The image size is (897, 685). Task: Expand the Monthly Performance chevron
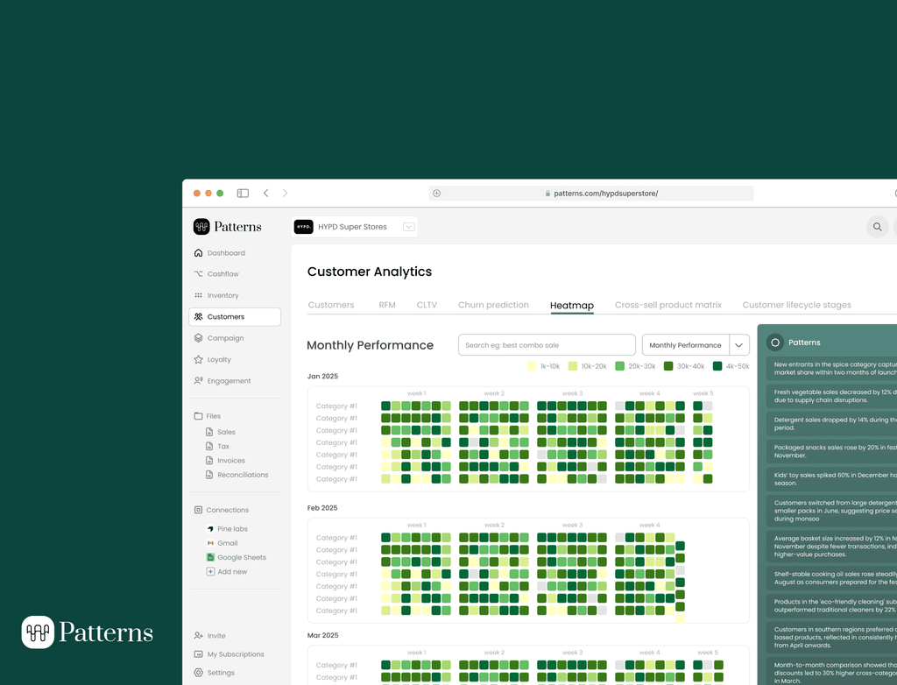click(x=739, y=345)
